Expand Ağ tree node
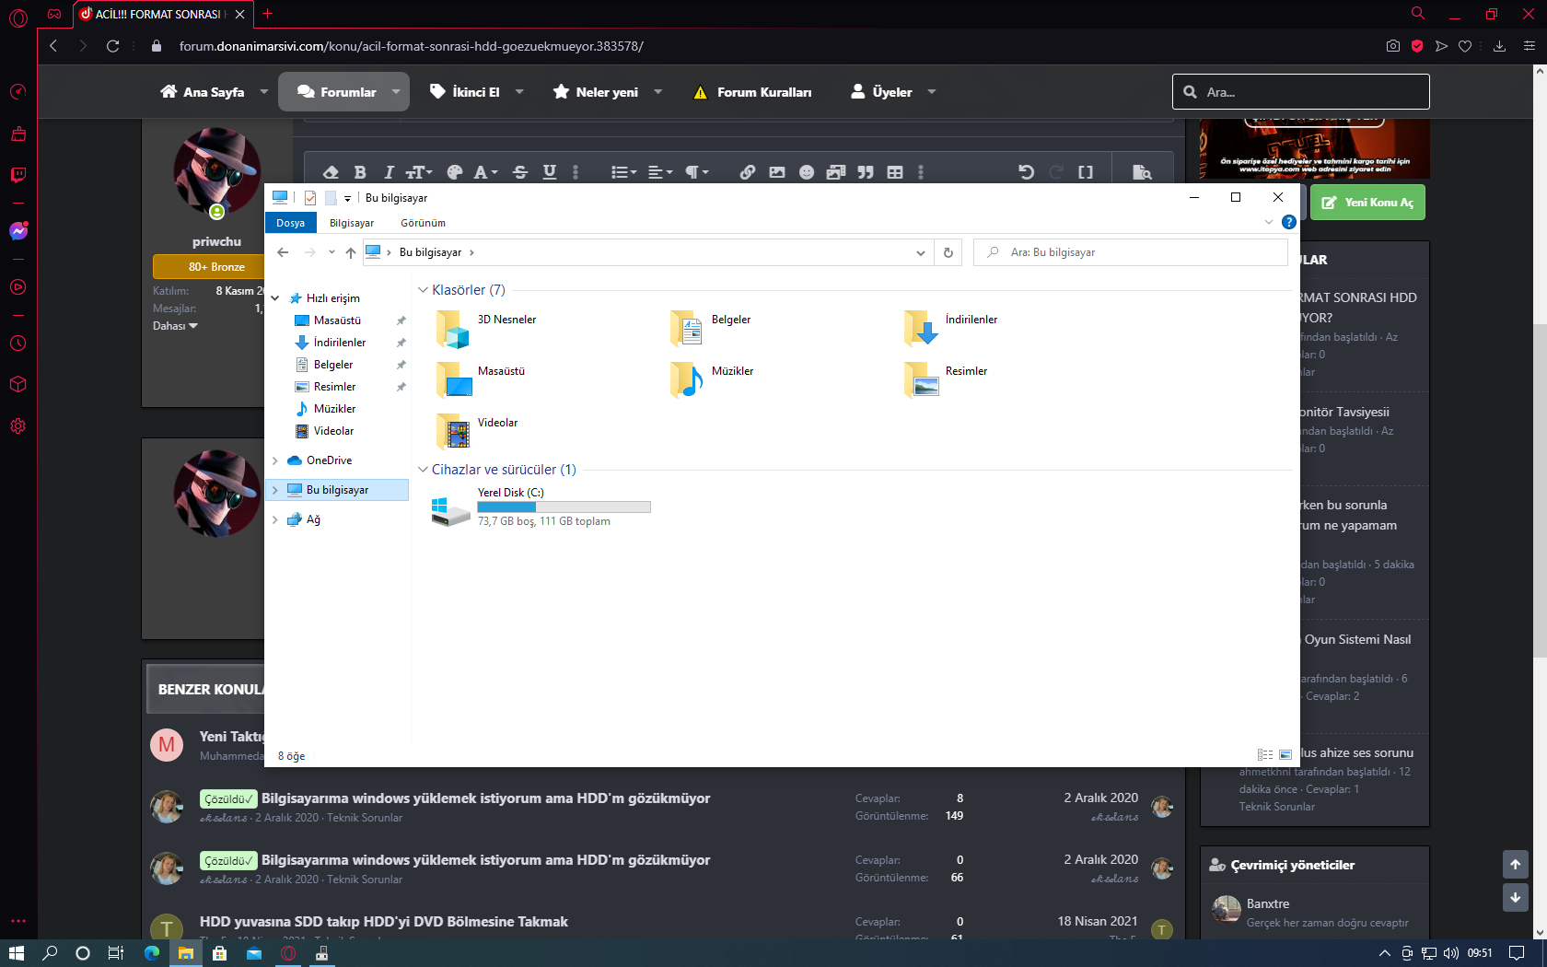The width and height of the screenshot is (1547, 967). (x=274, y=519)
